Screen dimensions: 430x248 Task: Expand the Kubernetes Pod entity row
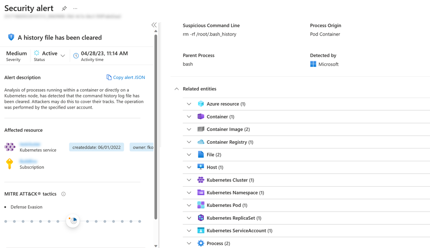189,205
